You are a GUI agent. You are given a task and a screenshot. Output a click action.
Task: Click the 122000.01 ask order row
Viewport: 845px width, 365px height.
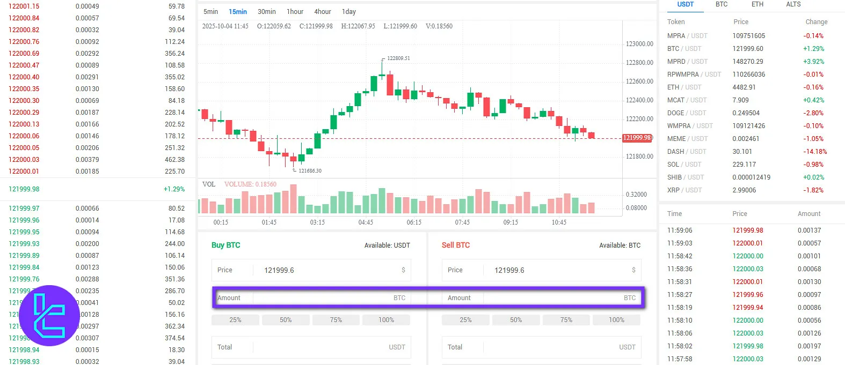pyautogui.click(x=97, y=172)
